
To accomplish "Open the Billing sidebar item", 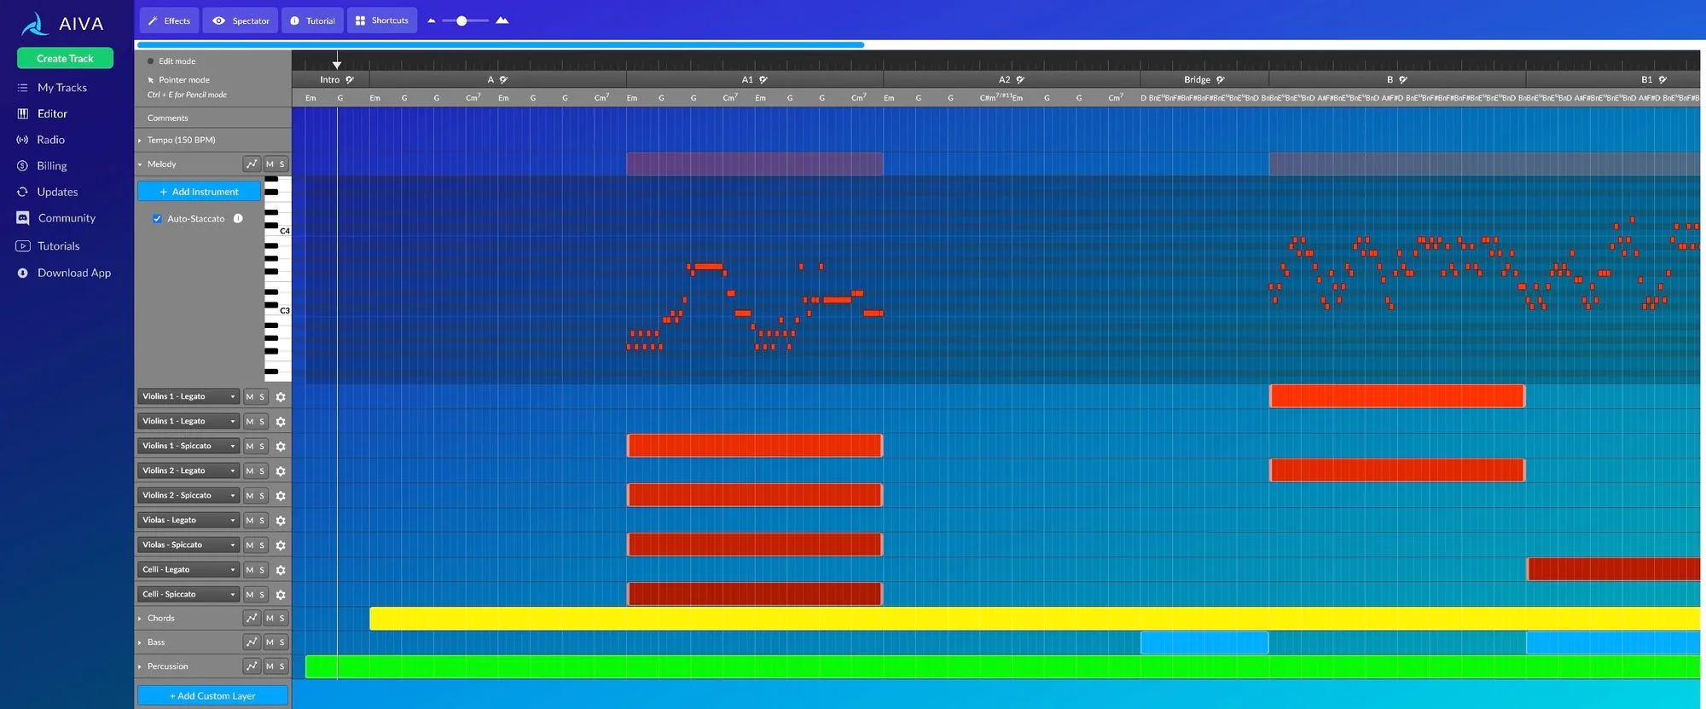I will click(52, 165).
